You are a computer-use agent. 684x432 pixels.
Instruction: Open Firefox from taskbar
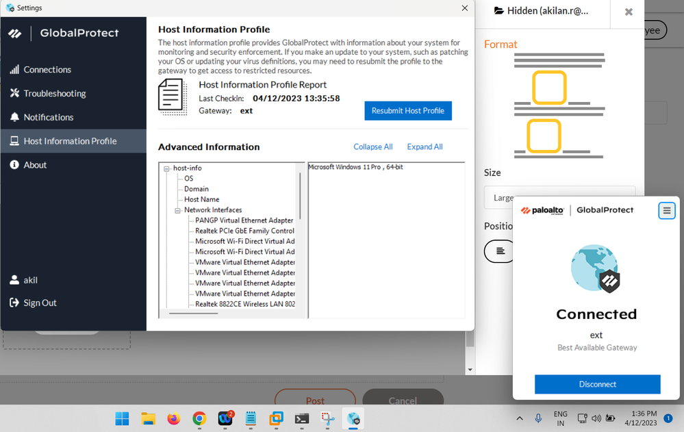[174, 419]
